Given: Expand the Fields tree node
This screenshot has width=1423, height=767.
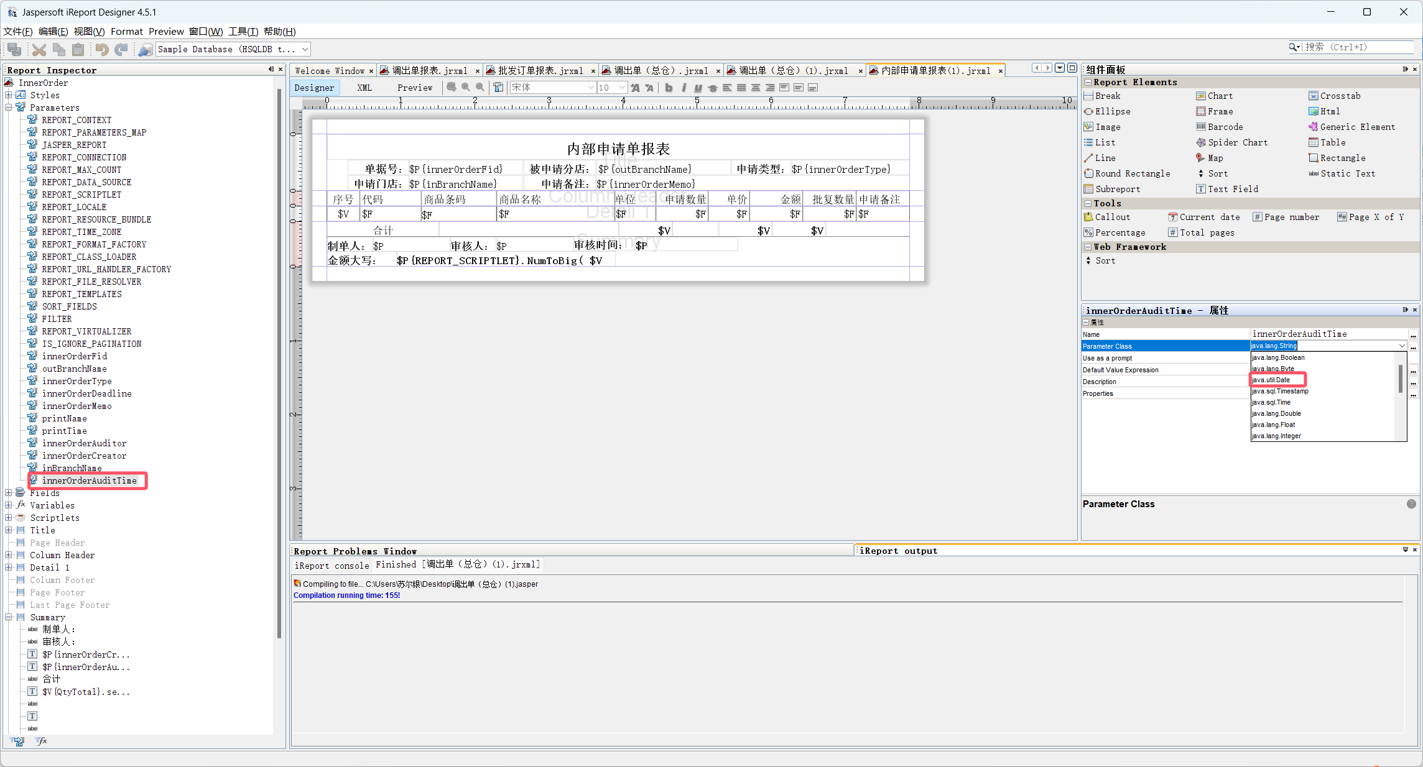Looking at the screenshot, I should [x=9, y=493].
